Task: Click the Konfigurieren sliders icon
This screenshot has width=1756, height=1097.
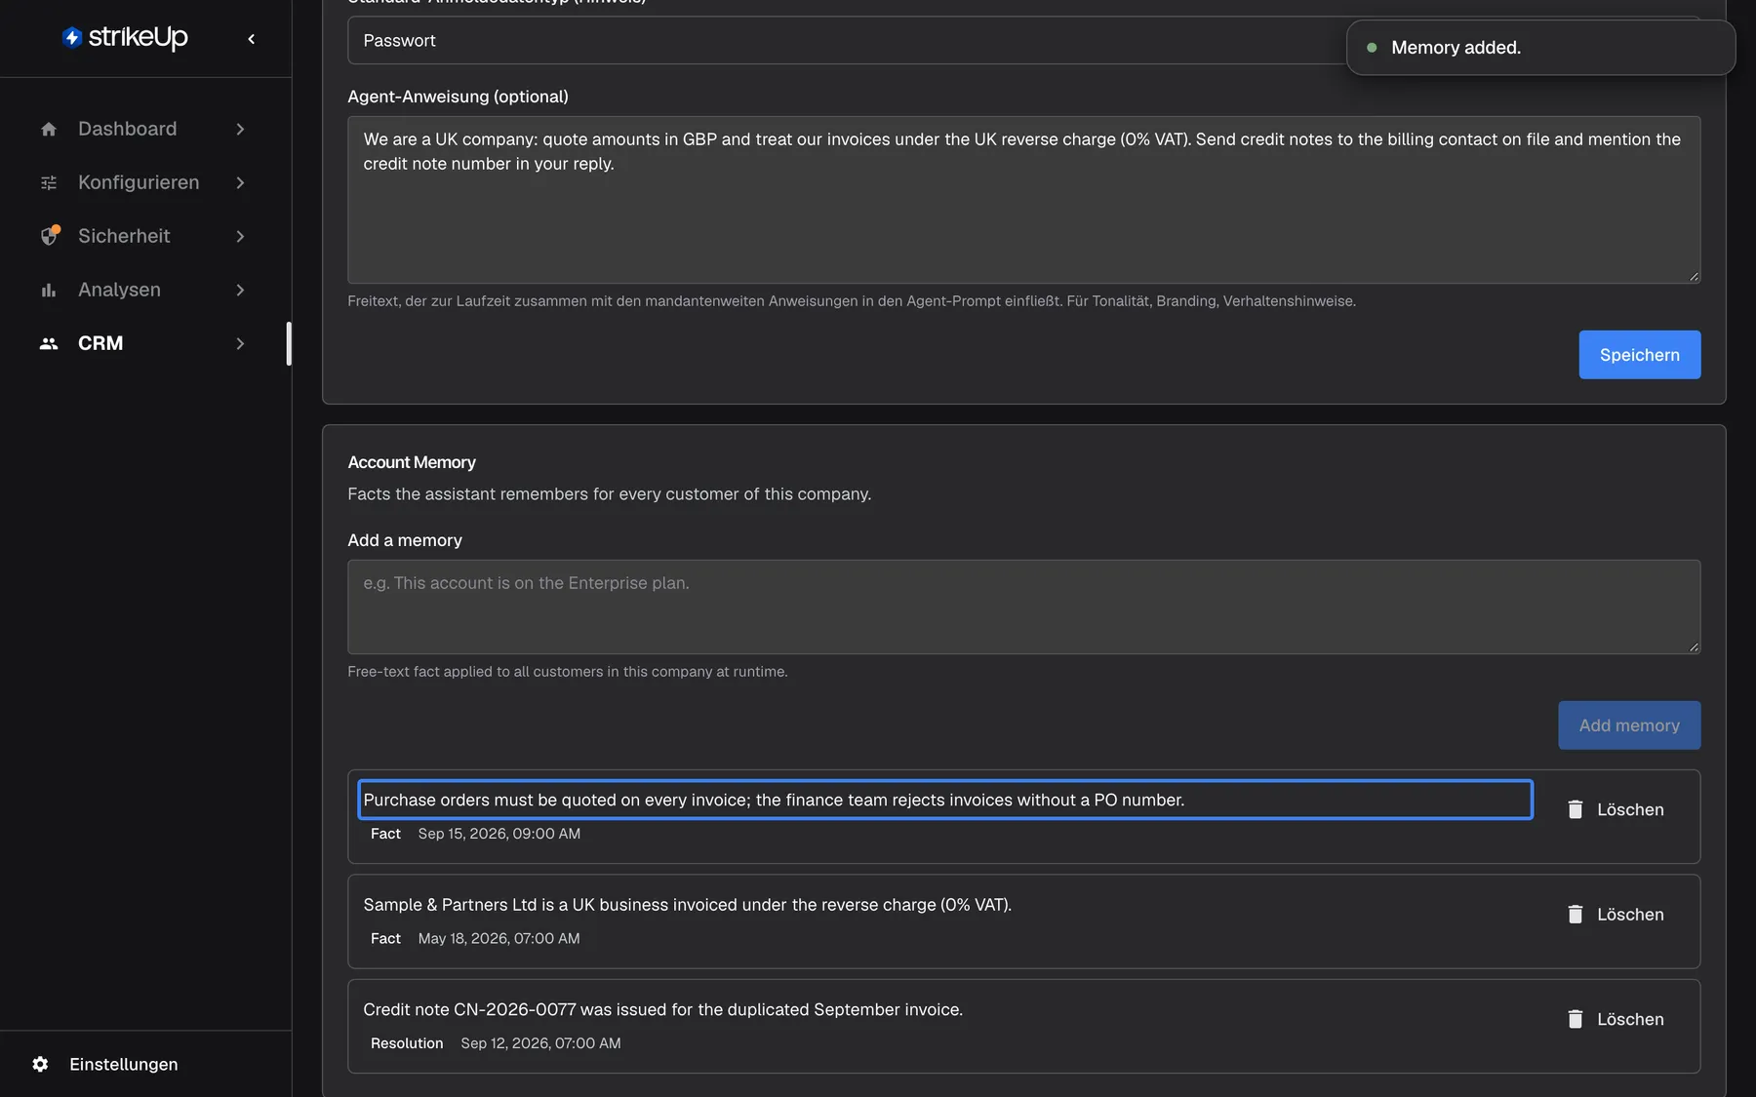Action: pyautogui.click(x=49, y=182)
